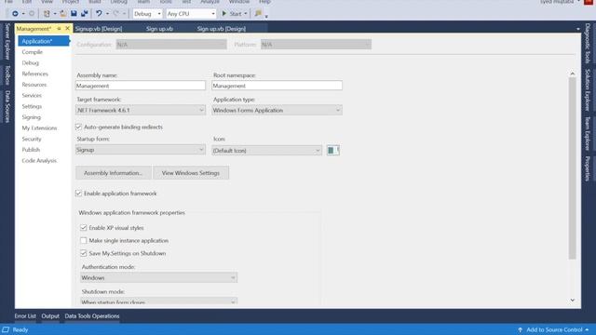Image resolution: width=596 pixels, height=335 pixels.
Task: Select the My Extensions properties page
Action: pos(39,128)
